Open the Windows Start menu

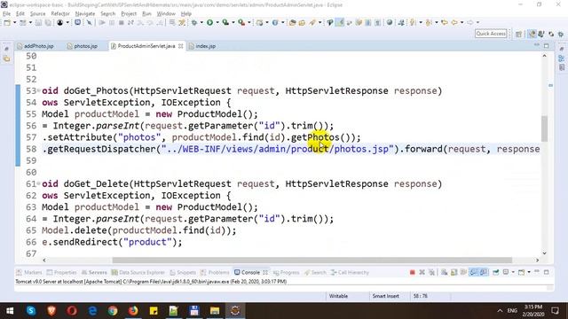click(x=10, y=310)
